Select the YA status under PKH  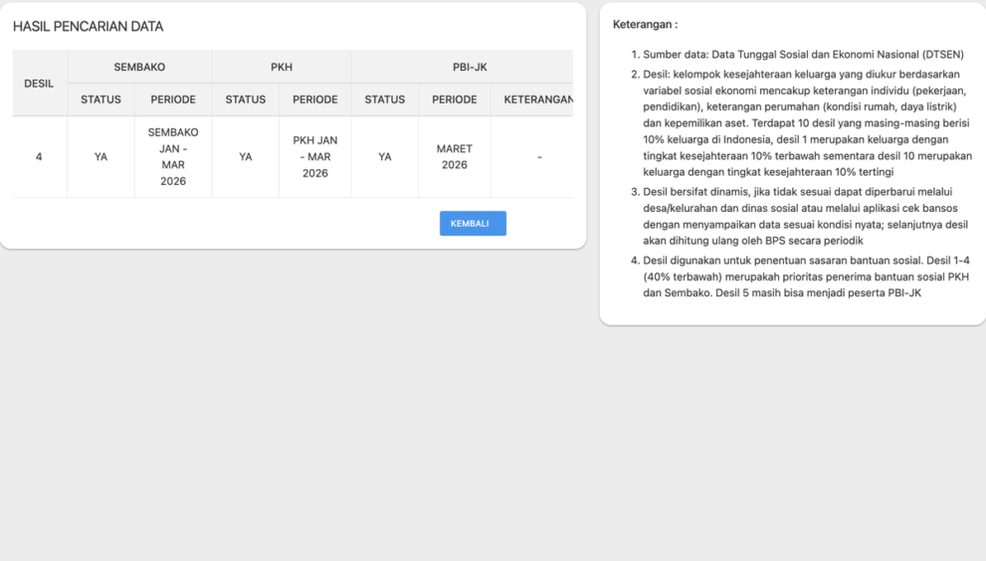(246, 157)
